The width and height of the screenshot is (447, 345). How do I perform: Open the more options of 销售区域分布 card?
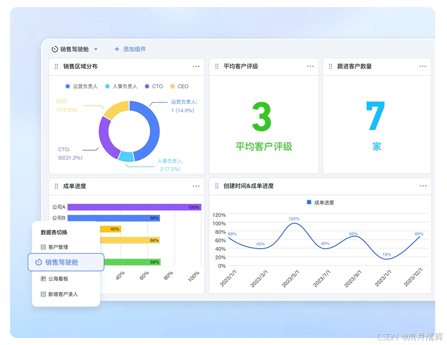pos(196,66)
